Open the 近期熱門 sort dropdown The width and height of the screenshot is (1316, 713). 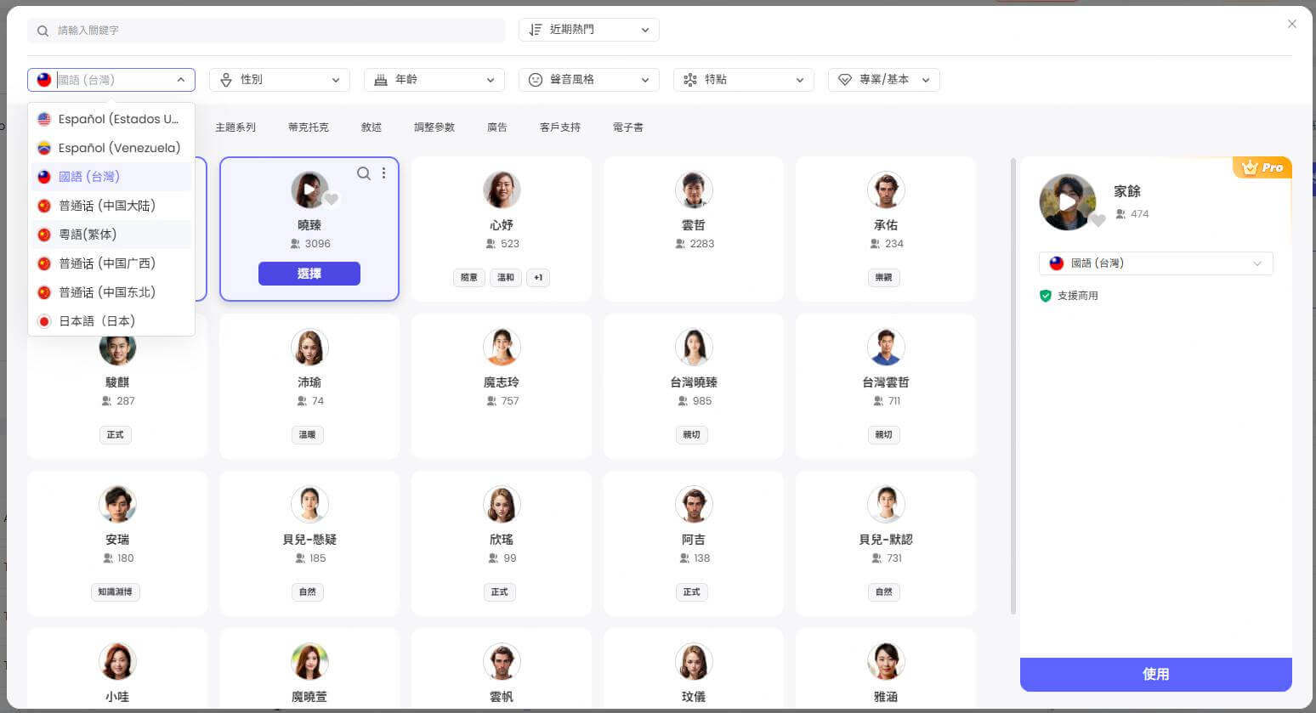[588, 30]
